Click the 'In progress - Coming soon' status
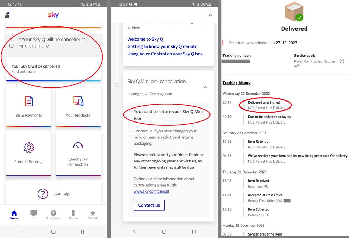The height and width of the screenshot is (238, 349). click(x=150, y=94)
